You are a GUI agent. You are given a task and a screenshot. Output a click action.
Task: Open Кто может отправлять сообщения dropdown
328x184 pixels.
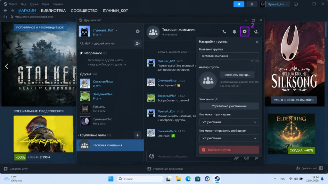pos(229,138)
